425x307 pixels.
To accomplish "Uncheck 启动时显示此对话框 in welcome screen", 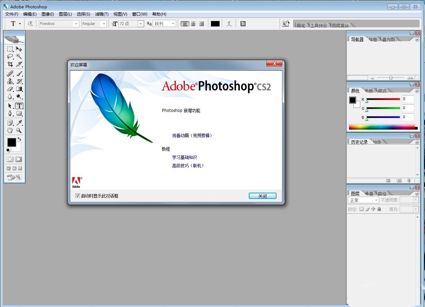I will (78, 195).
